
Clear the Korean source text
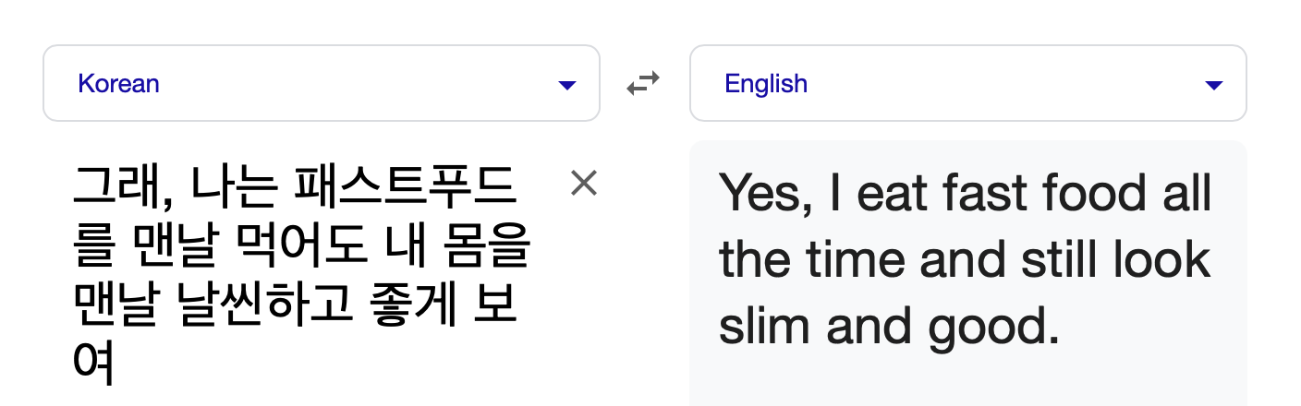pos(584,184)
